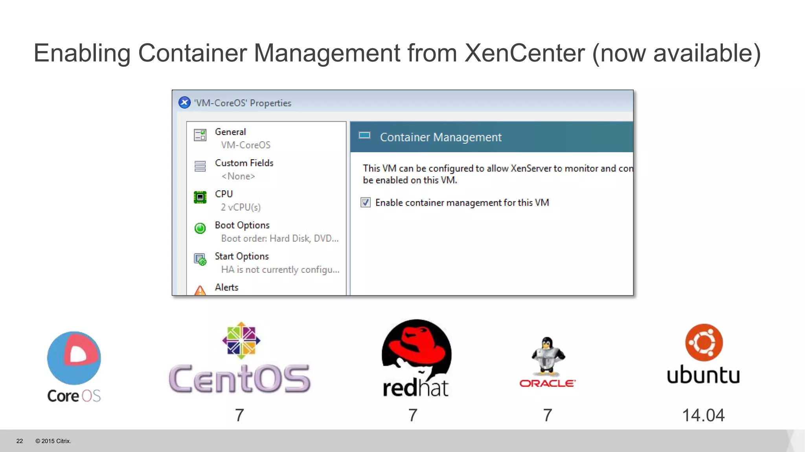Click the "VM-CoreOS" subtitle under General
Image resolution: width=805 pixels, height=452 pixels.
(246, 145)
